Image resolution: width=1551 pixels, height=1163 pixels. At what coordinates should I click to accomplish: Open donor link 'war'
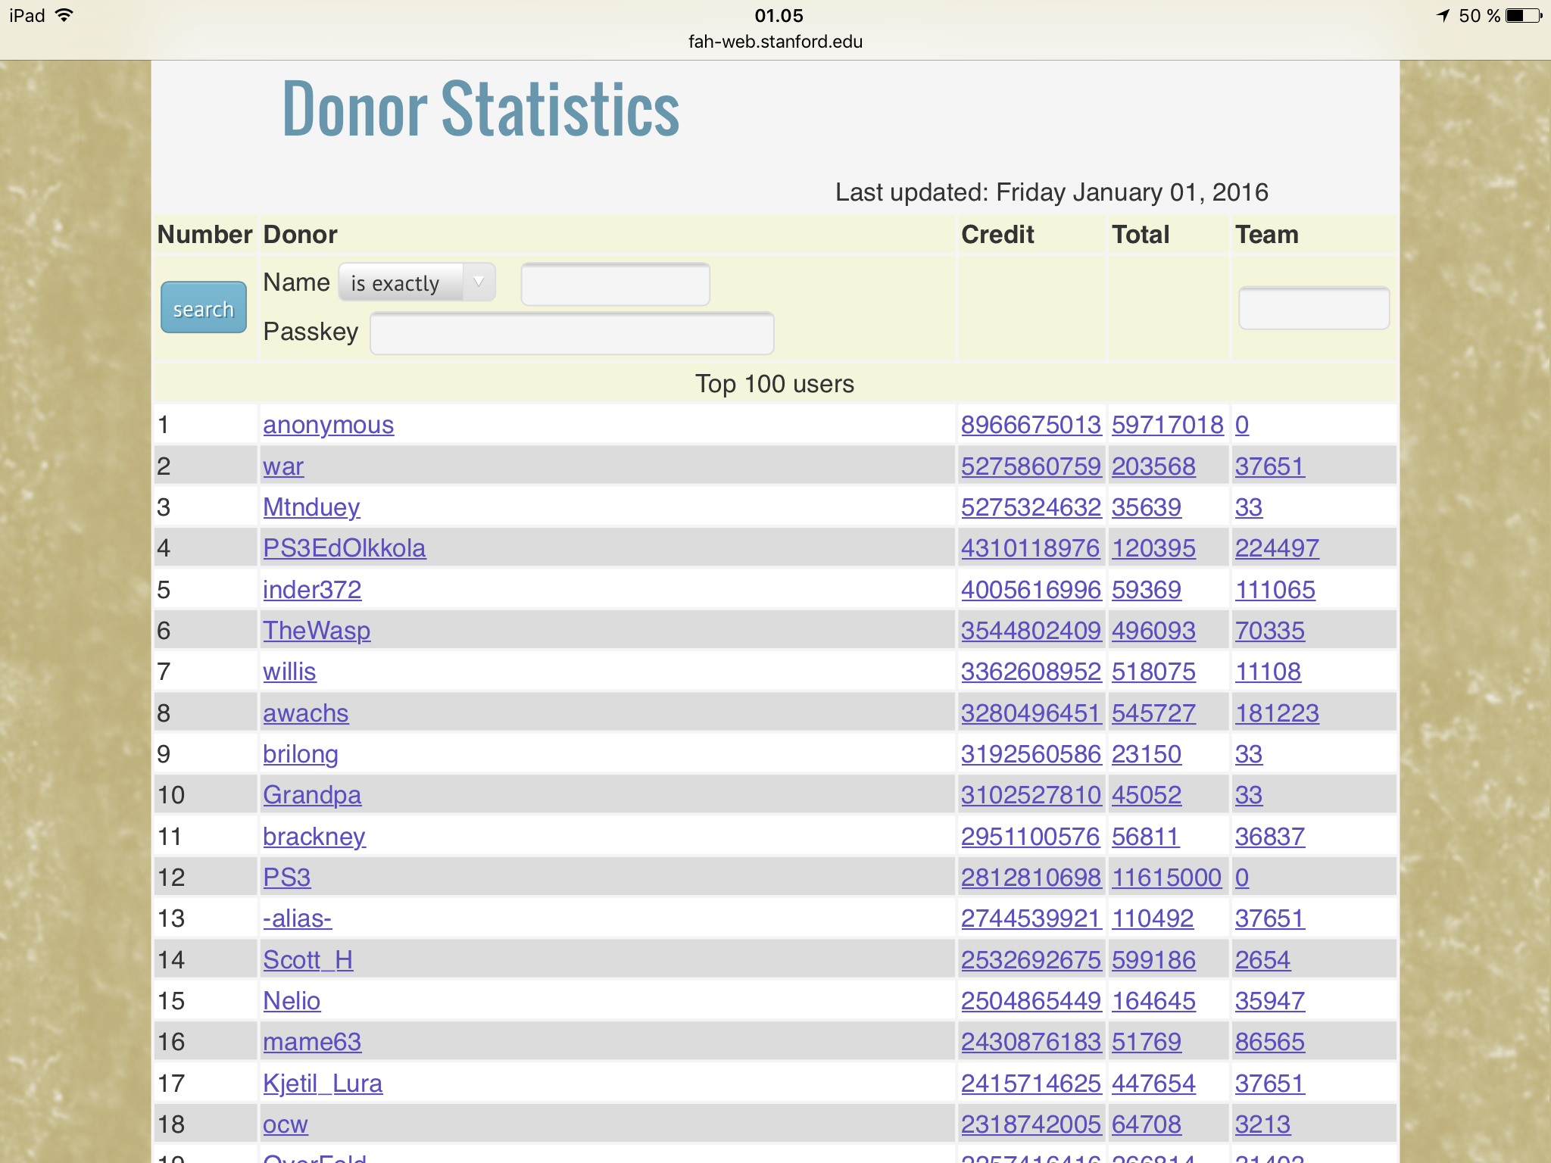pos(283,466)
